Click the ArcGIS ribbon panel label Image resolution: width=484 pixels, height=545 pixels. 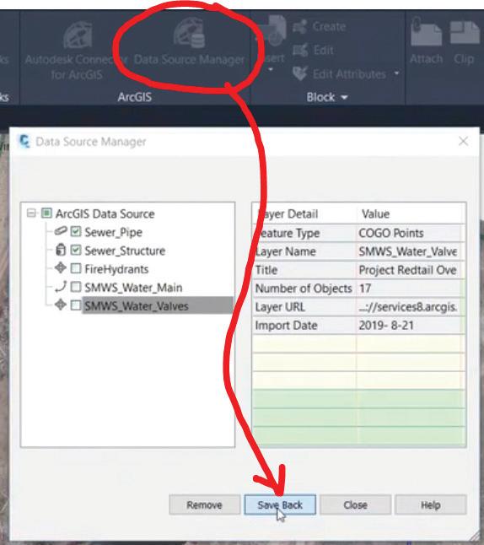click(x=134, y=97)
